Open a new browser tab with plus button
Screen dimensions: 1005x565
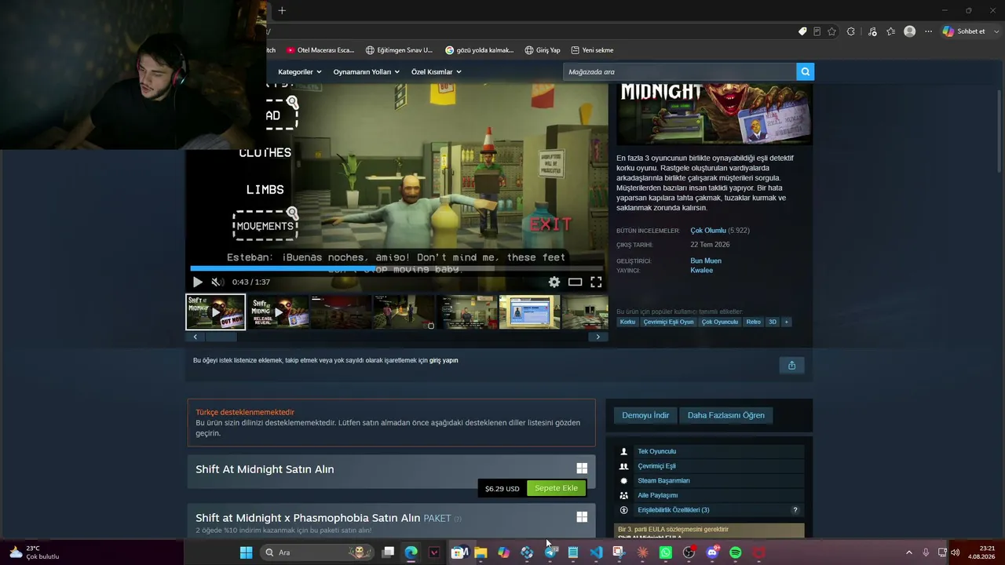tap(282, 10)
